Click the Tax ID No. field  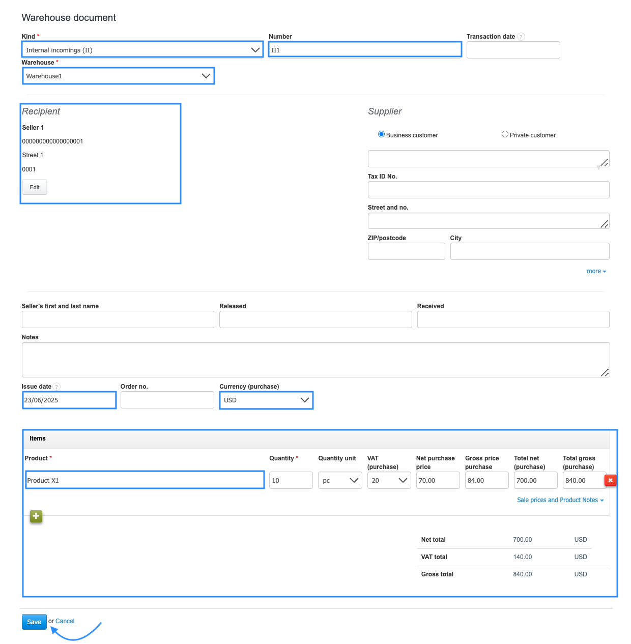click(488, 190)
